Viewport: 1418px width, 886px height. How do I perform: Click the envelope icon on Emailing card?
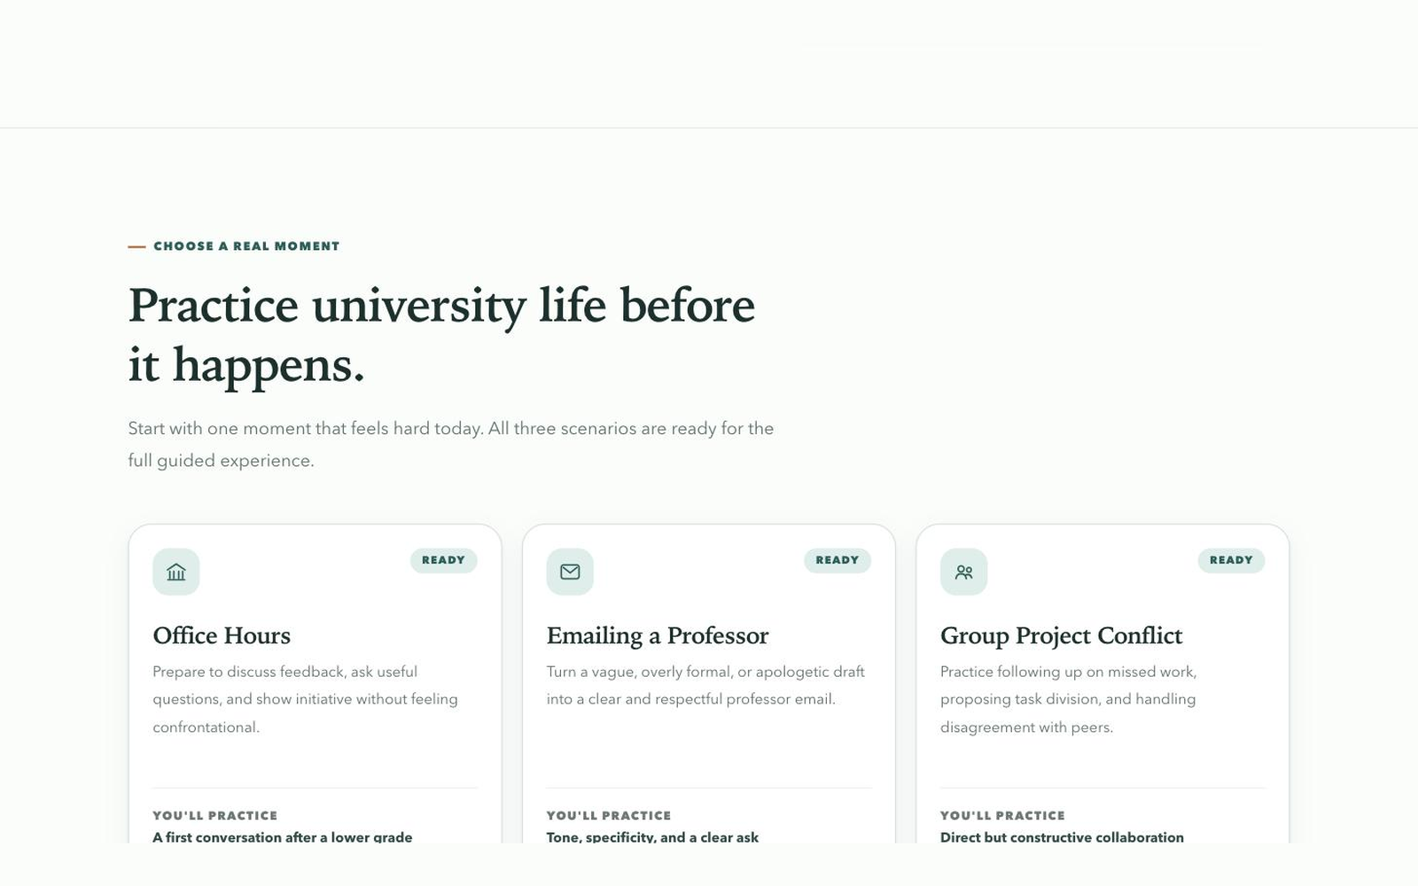(x=570, y=572)
